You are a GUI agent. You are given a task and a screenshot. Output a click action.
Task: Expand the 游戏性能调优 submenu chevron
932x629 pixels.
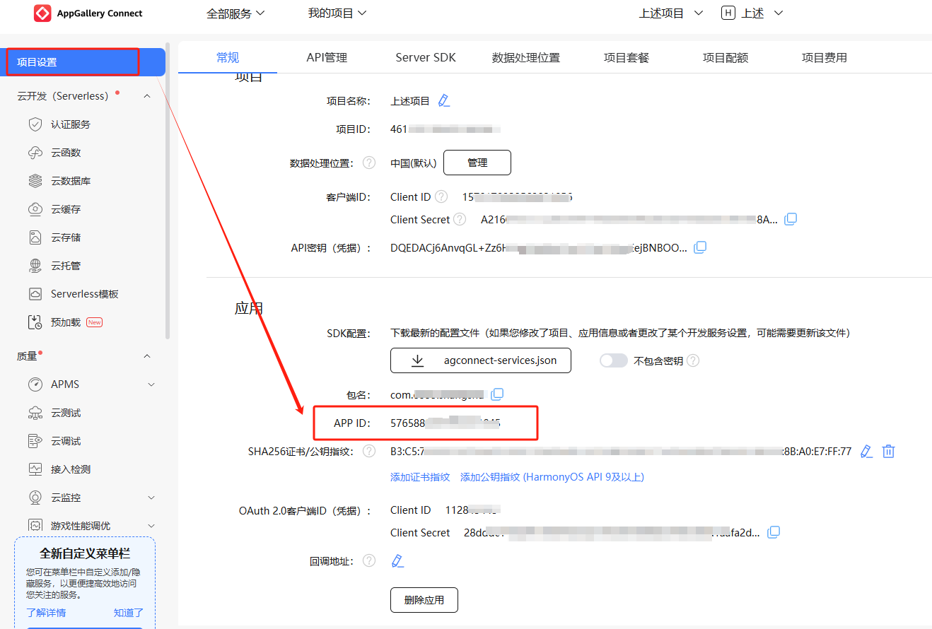pyautogui.click(x=151, y=526)
